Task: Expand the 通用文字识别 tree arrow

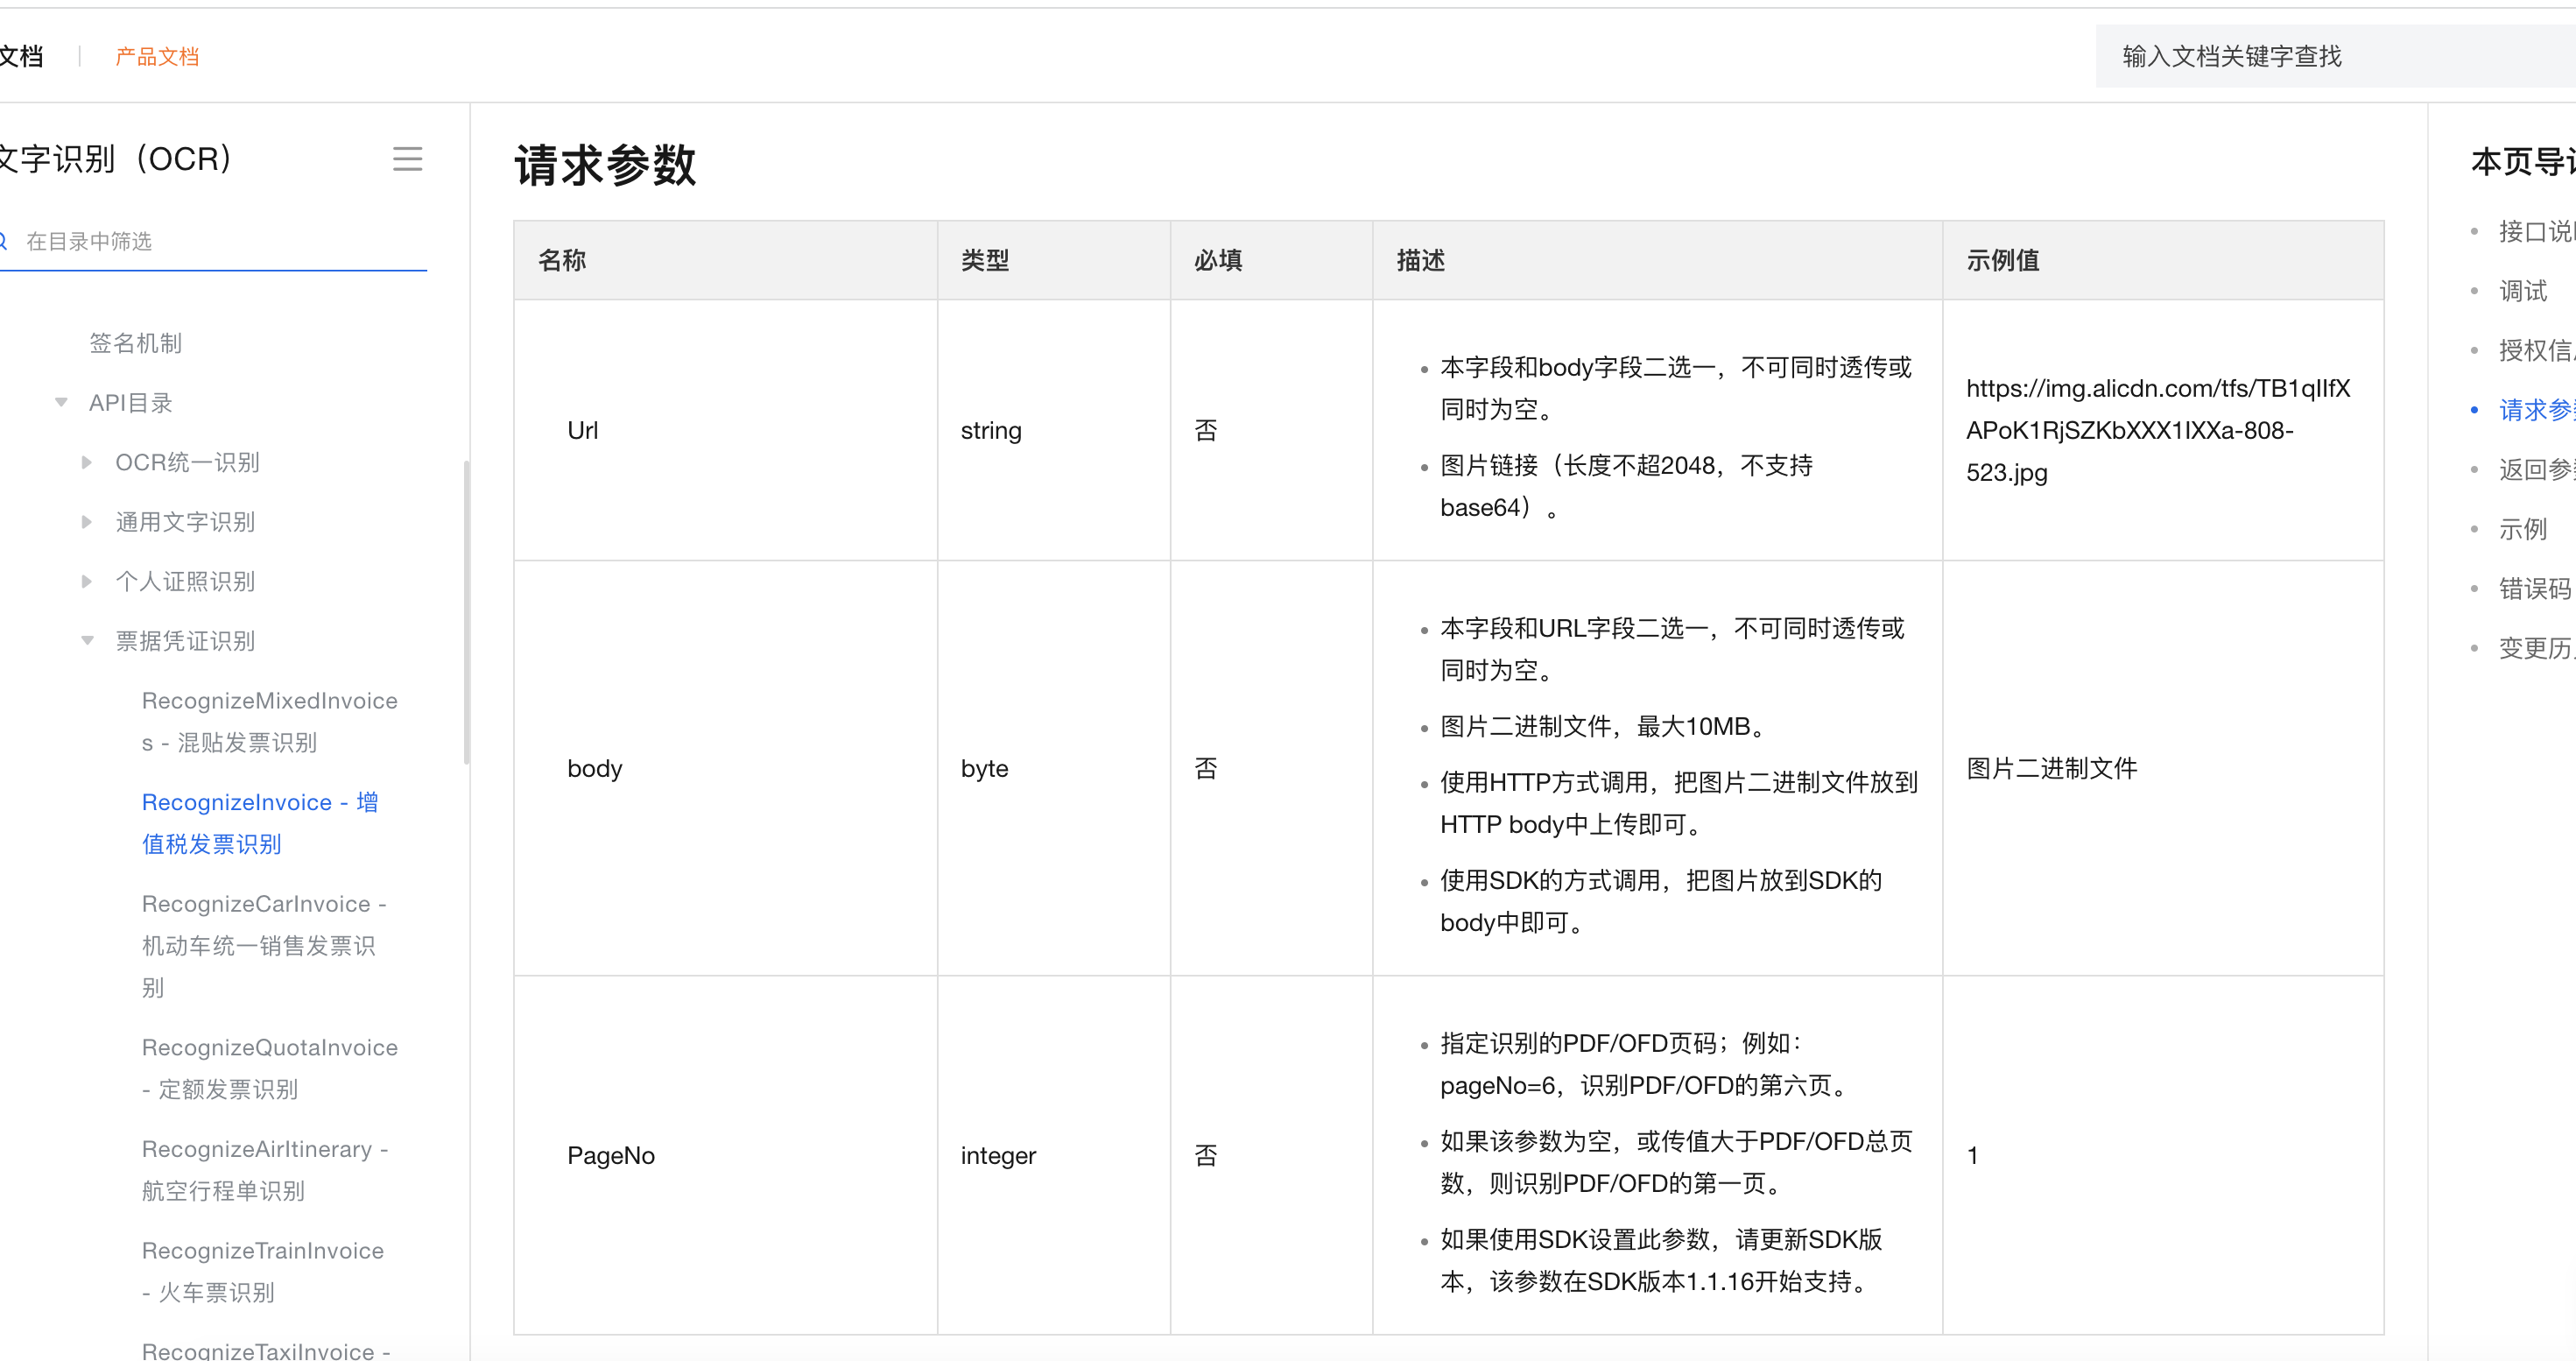Action: tap(87, 522)
